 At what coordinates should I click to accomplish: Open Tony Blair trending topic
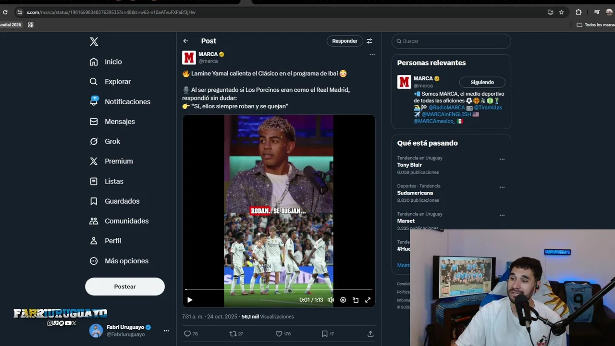(x=409, y=165)
